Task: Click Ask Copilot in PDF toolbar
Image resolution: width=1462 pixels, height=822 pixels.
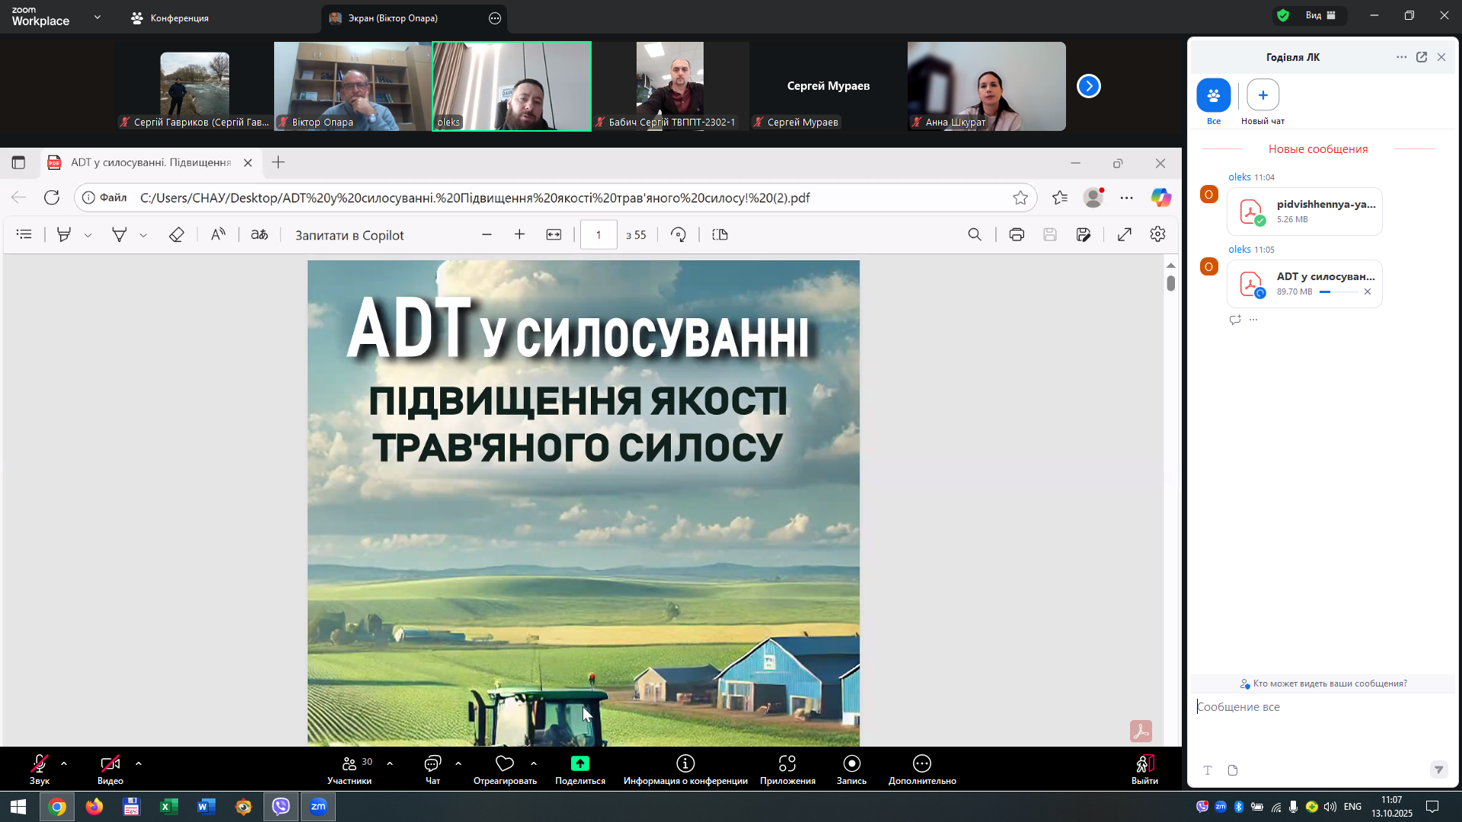Action: 350,235
